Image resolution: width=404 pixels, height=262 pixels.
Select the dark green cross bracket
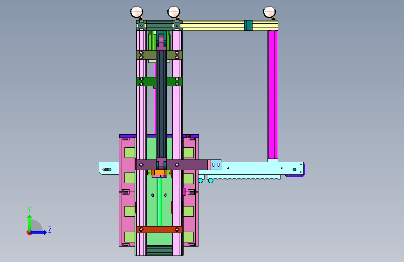(159, 82)
